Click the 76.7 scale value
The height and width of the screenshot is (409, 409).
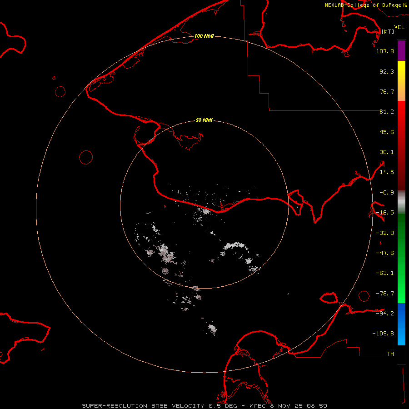(x=387, y=91)
